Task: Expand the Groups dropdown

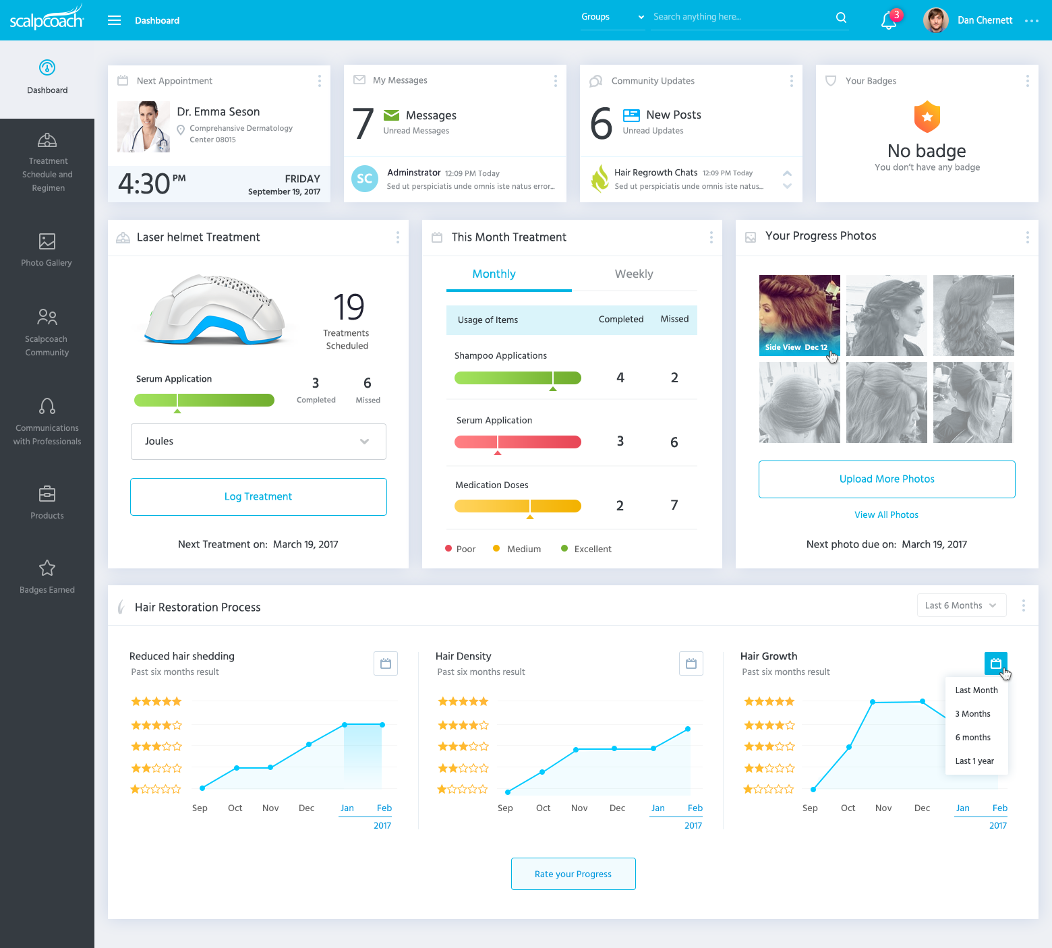Action: [x=612, y=17]
